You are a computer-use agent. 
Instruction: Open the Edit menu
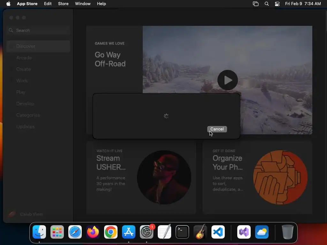48,4
